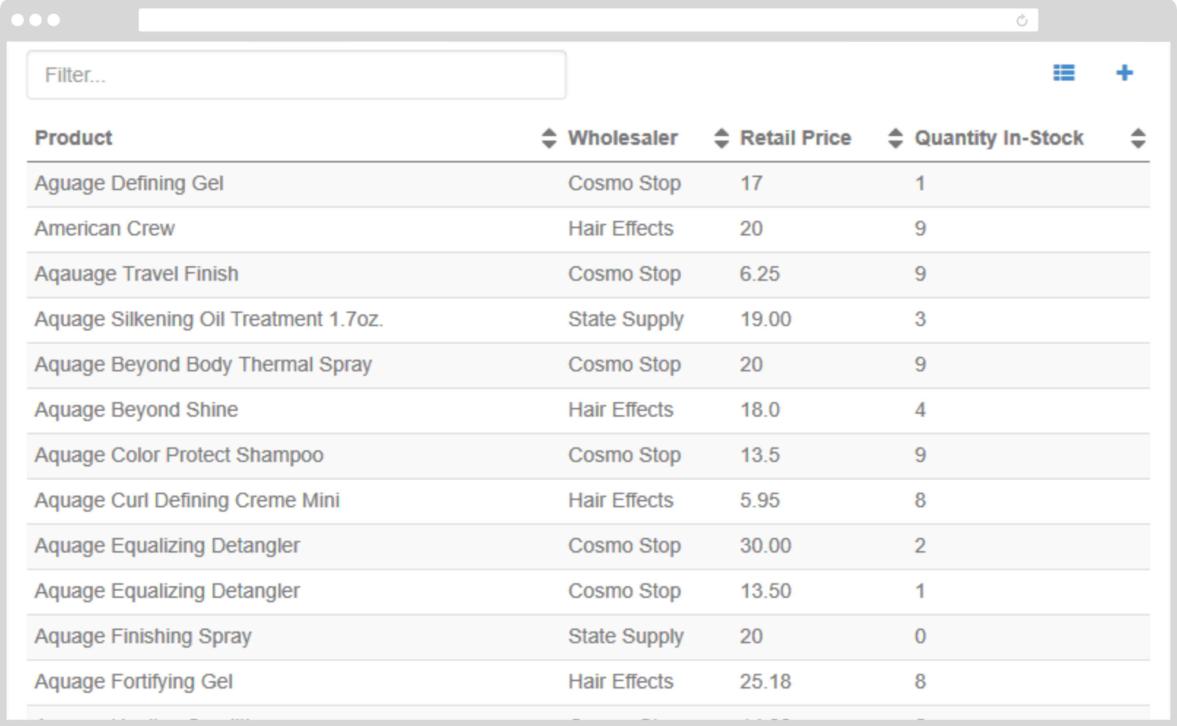Click the 13.50 retail price cell
Viewport: 1177px width, 726px height.
tap(765, 591)
